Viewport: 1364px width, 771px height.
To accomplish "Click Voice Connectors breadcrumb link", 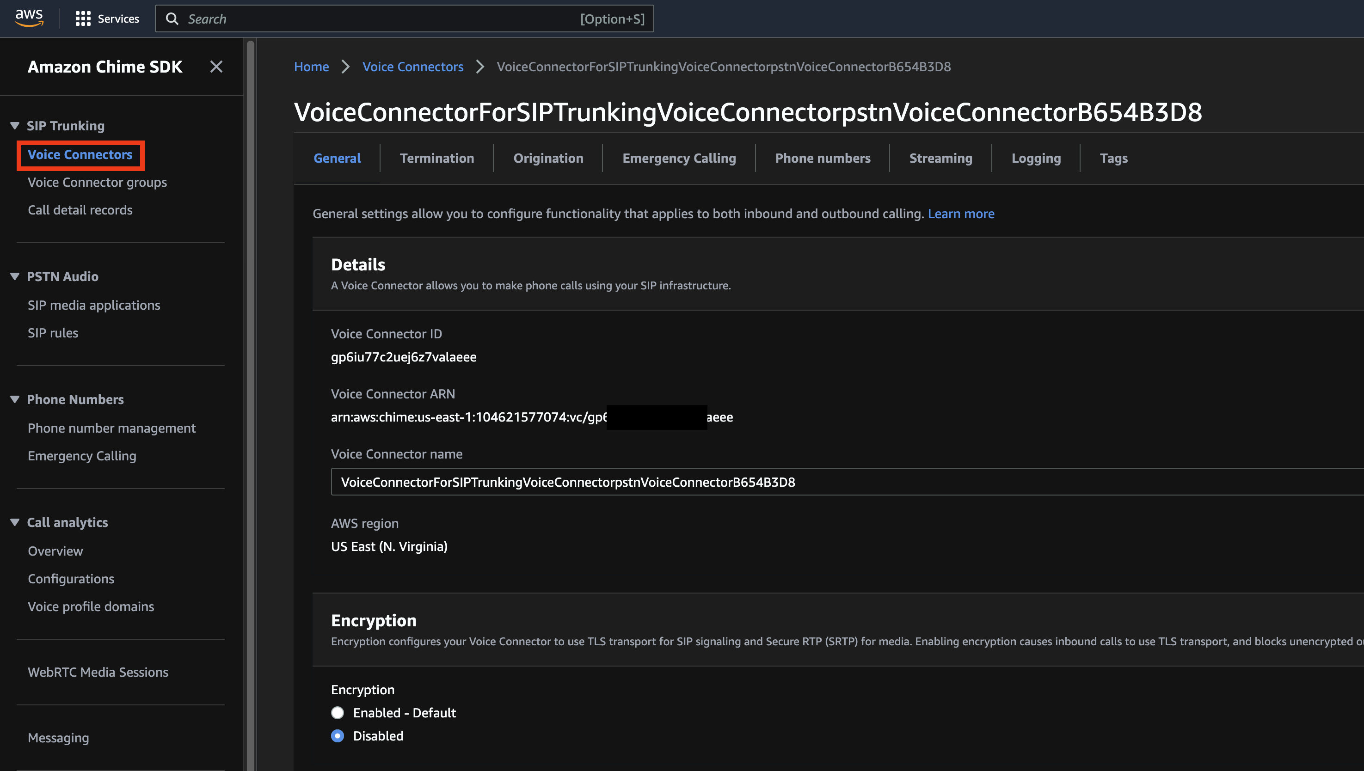I will tap(412, 67).
